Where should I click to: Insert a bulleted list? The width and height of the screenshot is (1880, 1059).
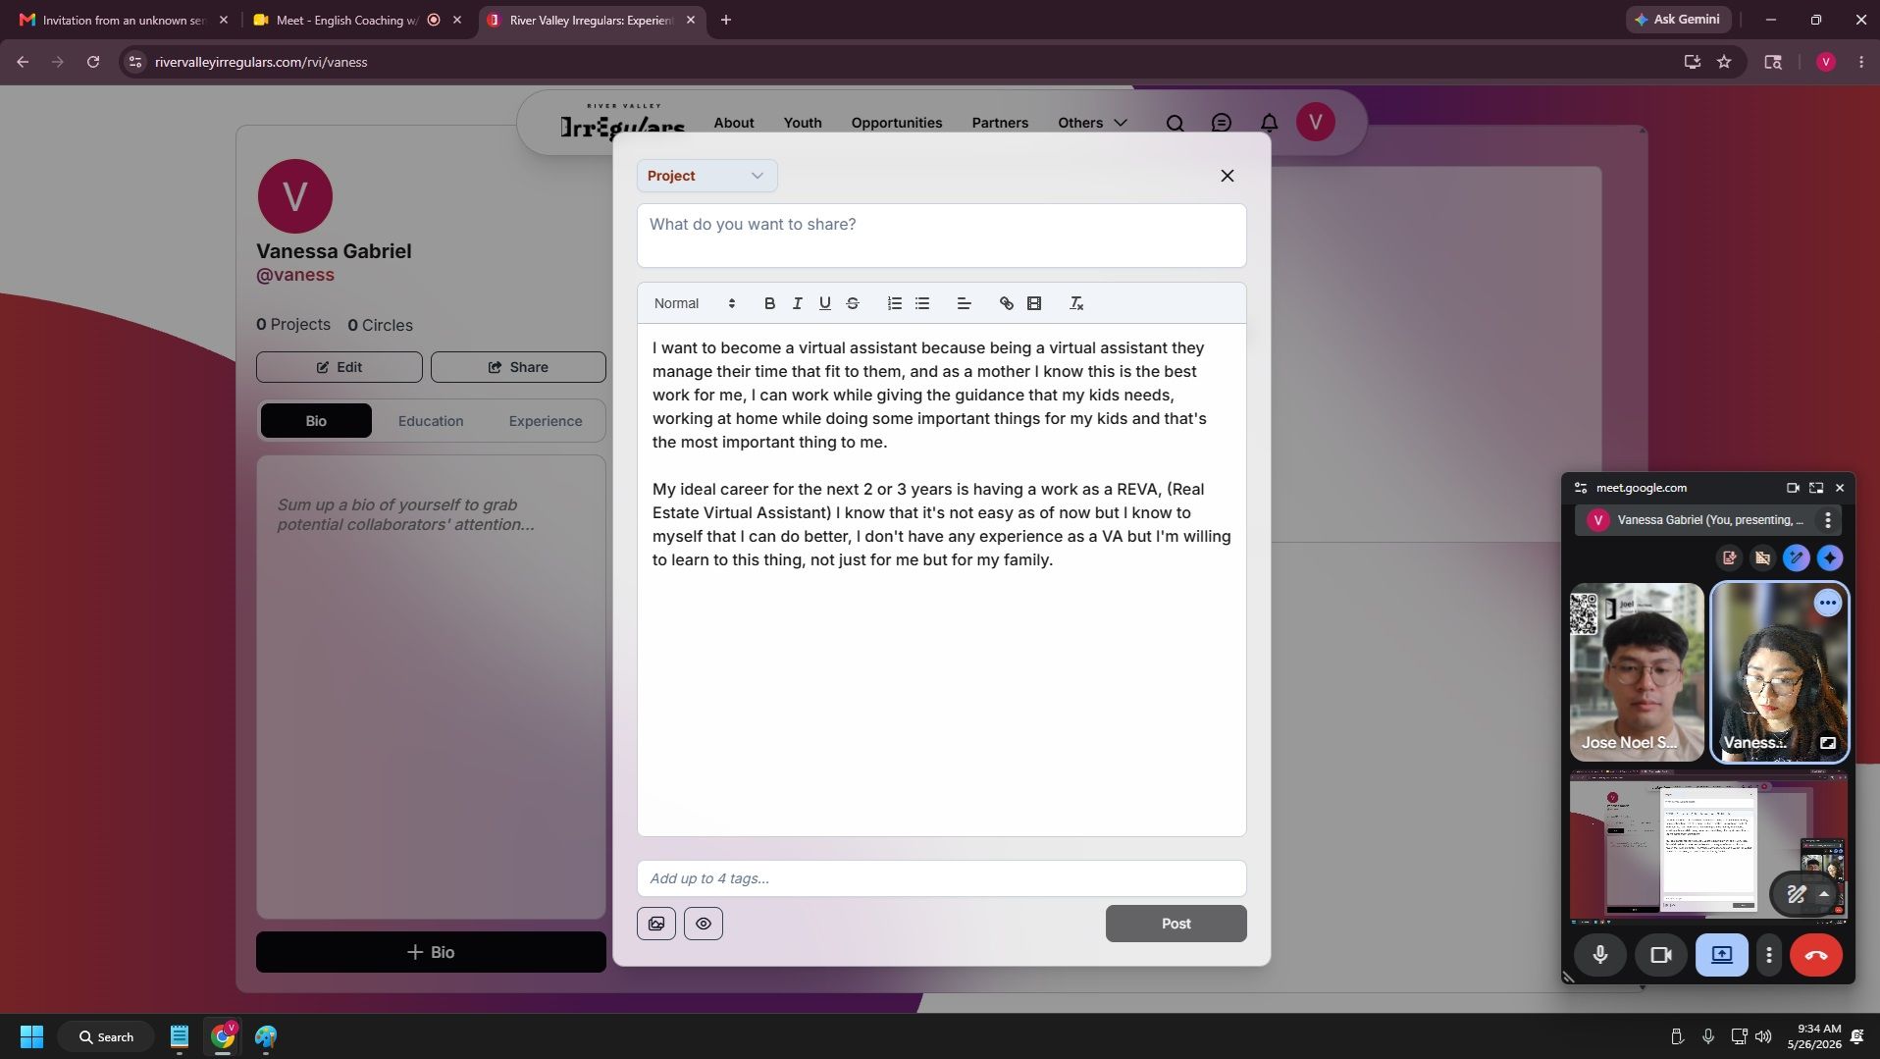click(921, 303)
